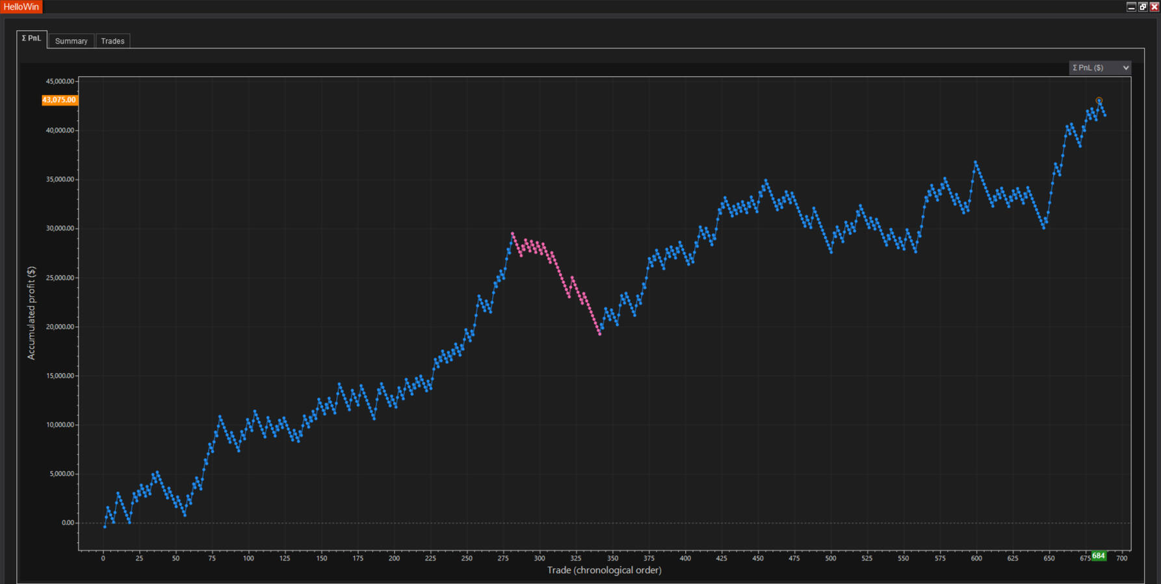The height and width of the screenshot is (584, 1161).
Task: Click the Trade (chronological order) axis title
Action: [x=604, y=570]
